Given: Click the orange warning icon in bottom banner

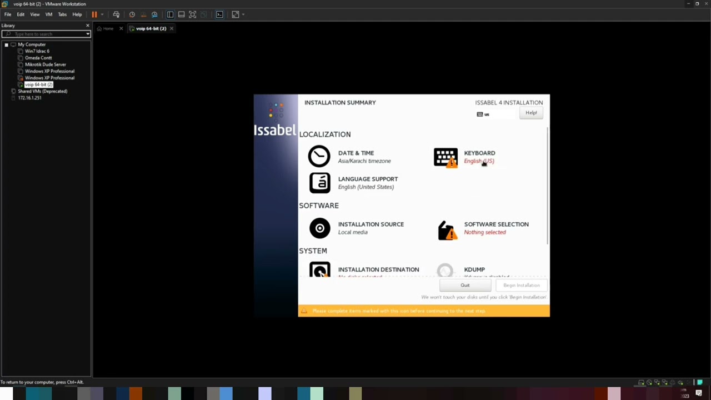Looking at the screenshot, I should click(x=304, y=311).
